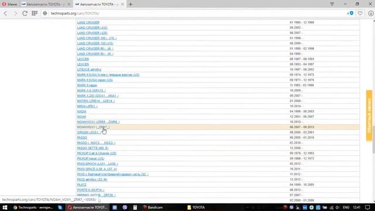Open the tab menu icon in title bar

click(332, 4)
